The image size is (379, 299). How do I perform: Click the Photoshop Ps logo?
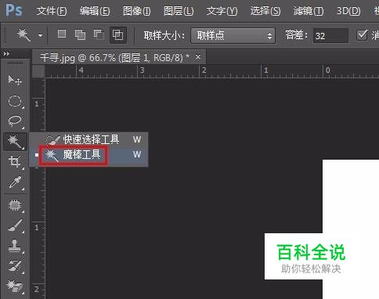pyautogui.click(x=14, y=10)
